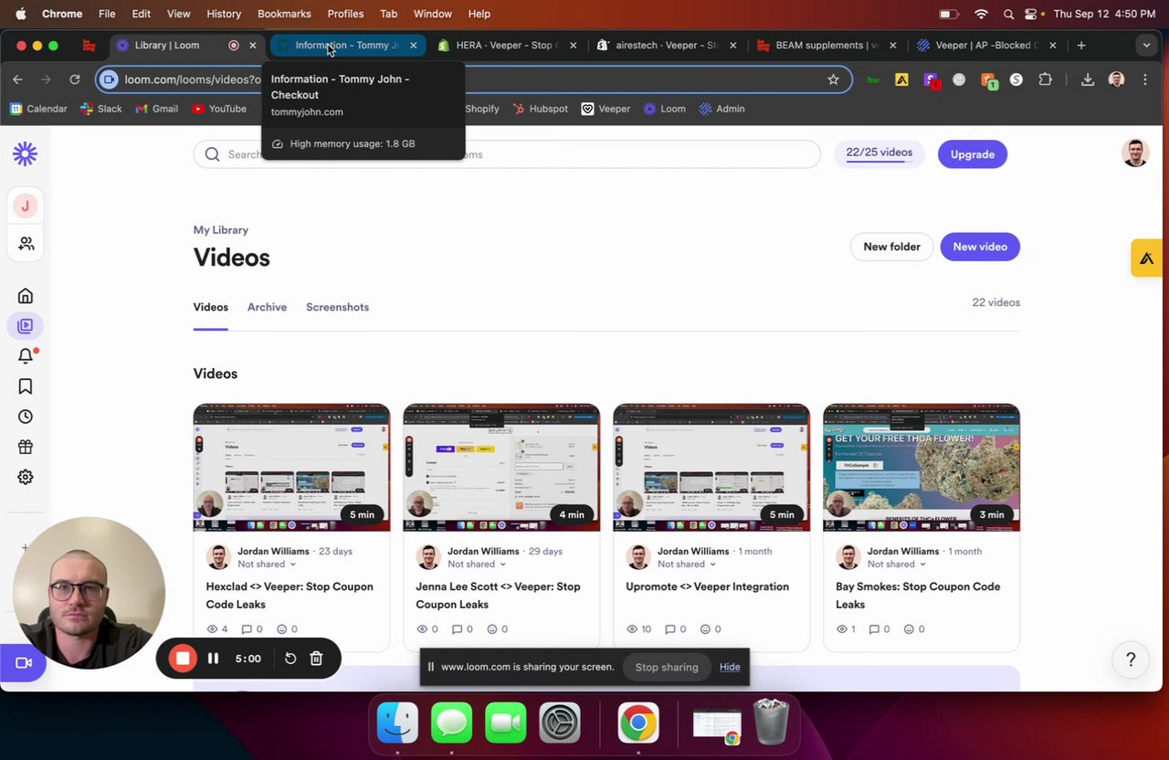Open the profile avatar at the top right of Loom
This screenshot has width=1169, height=760.
tap(1135, 153)
